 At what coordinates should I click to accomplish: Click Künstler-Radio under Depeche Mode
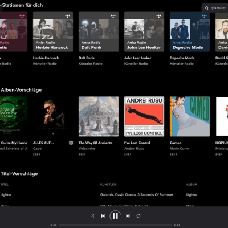click(x=182, y=64)
